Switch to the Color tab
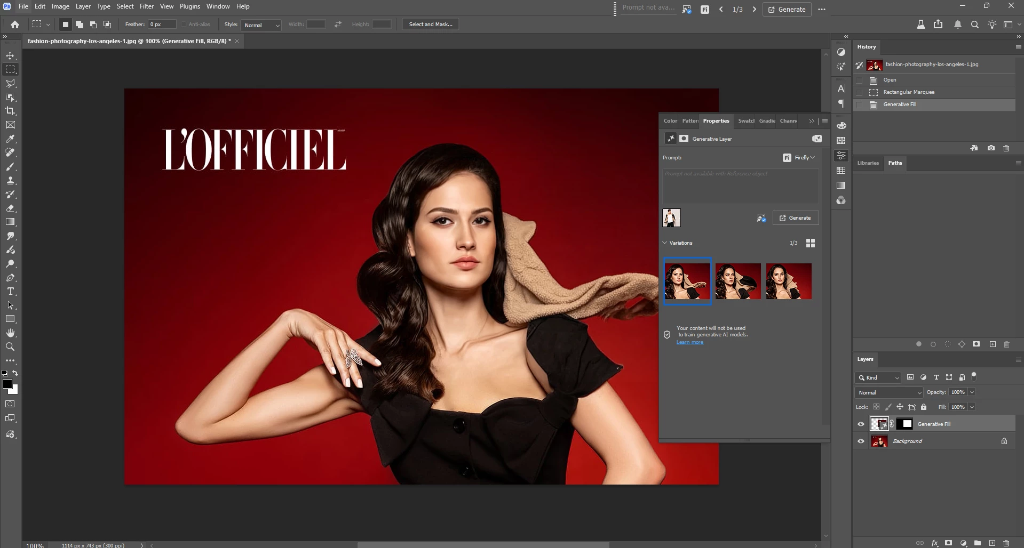The width and height of the screenshot is (1024, 548). click(x=670, y=121)
